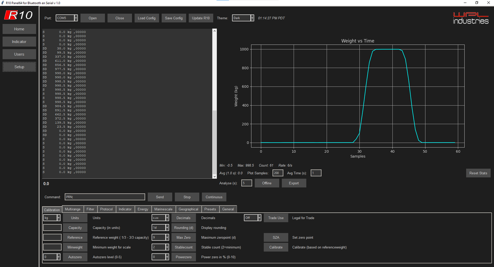Click the Decimals button
The image size is (494, 267).
(184, 218)
